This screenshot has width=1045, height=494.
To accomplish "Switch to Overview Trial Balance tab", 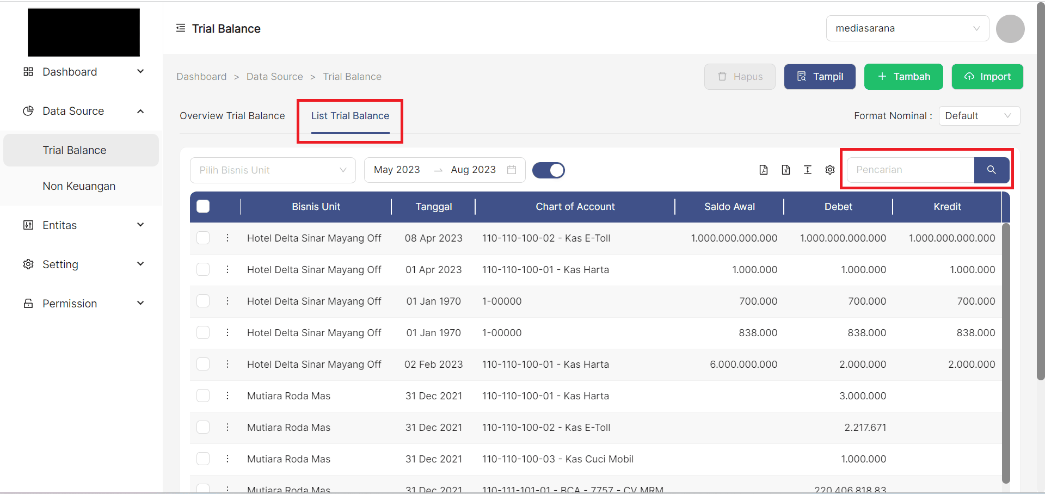I will pyautogui.click(x=232, y=116).
